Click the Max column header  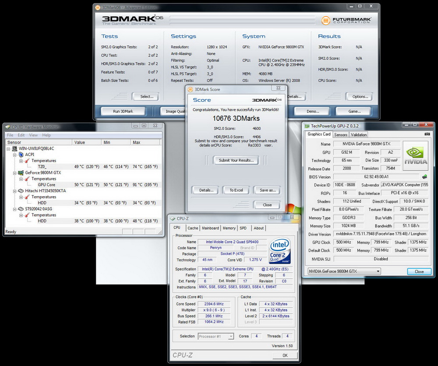click(145, 142)
